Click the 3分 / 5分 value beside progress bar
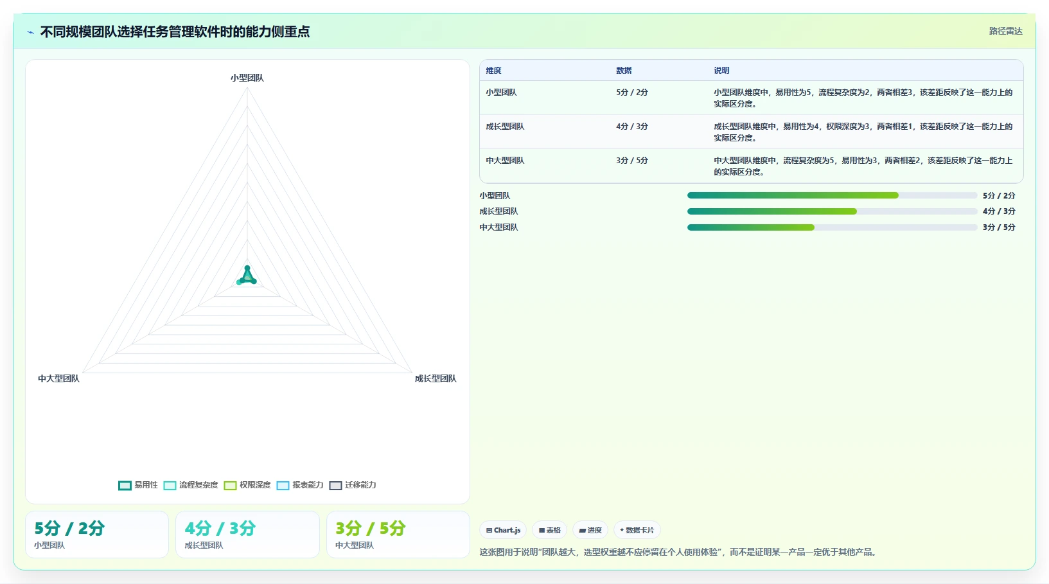 (x=999, y=227)
